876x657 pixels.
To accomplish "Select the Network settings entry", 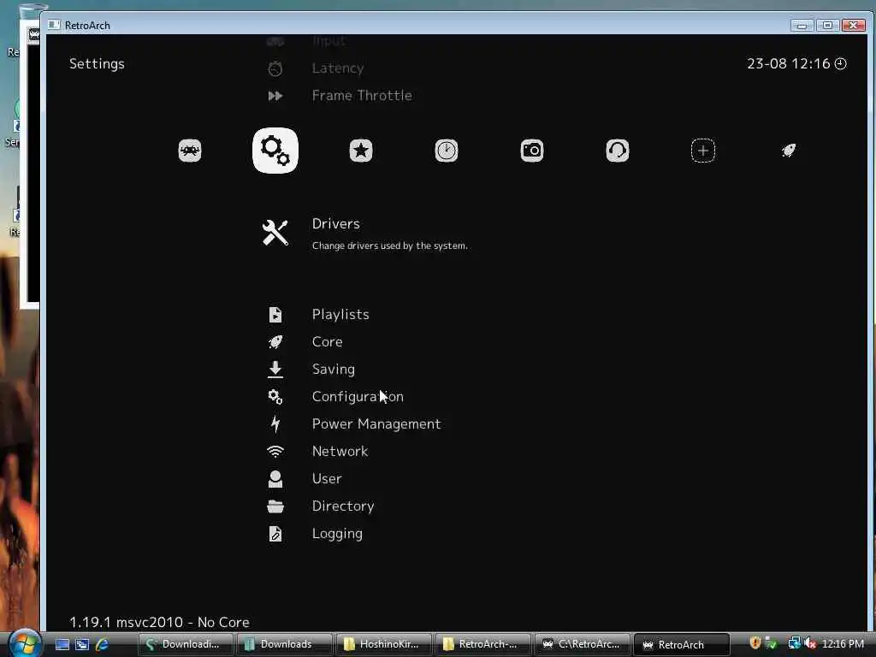I will point(340,452).
